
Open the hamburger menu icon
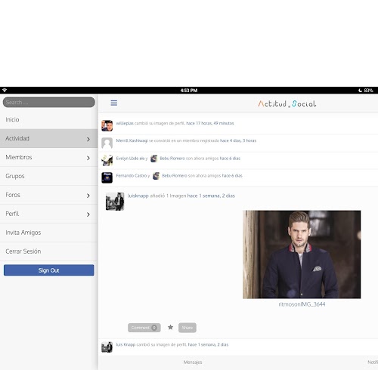click(114, 103)
